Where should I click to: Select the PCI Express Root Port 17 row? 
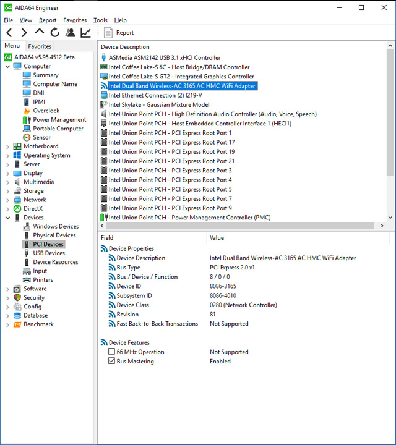coord(171,142)
